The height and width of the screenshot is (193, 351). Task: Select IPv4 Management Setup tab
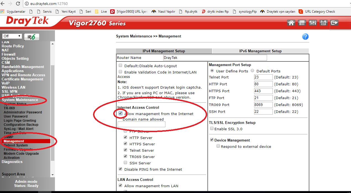pos(164,51)
